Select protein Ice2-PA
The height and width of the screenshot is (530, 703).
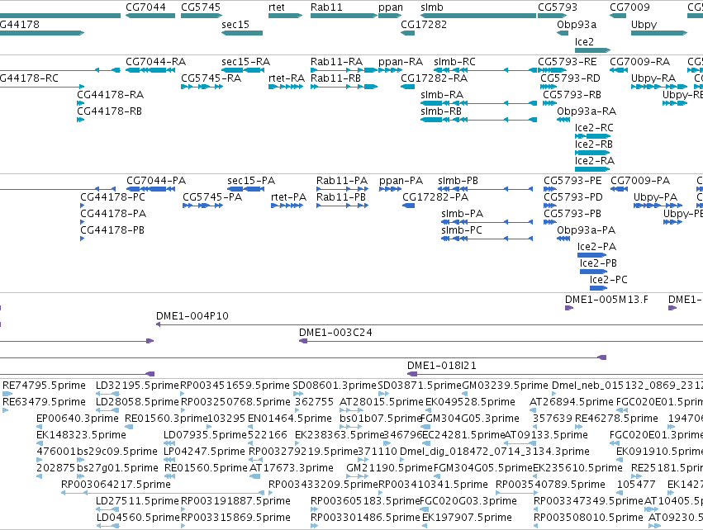[596, 246]
